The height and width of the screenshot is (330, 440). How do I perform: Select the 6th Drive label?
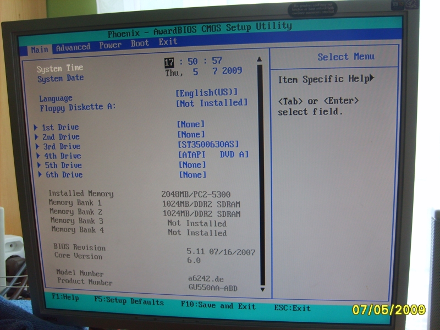pyautogui.click(x=64, y=174)
